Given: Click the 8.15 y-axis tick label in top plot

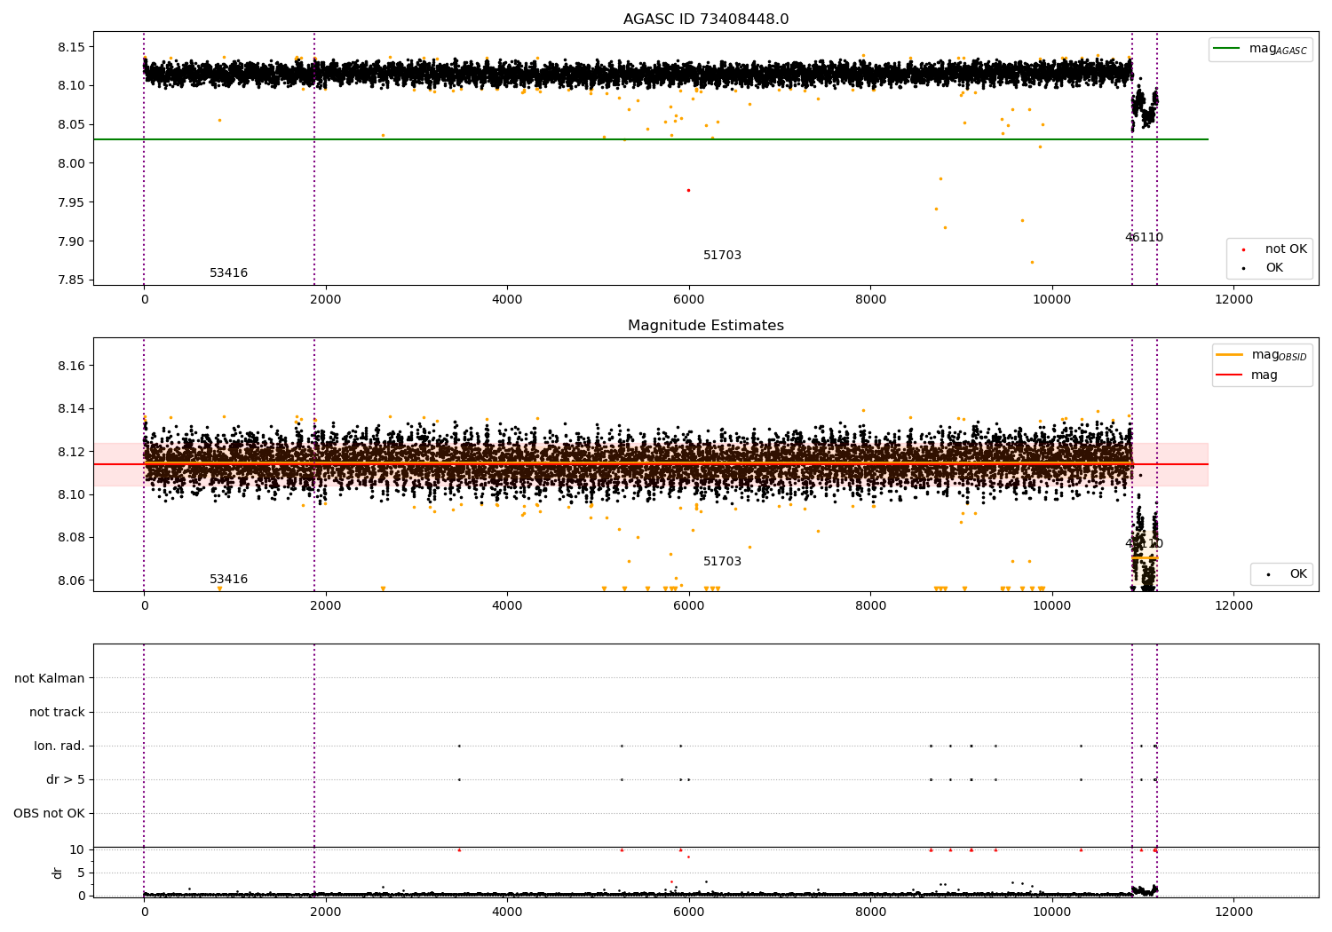Looking at the screenshot, I should coord(71,47).
